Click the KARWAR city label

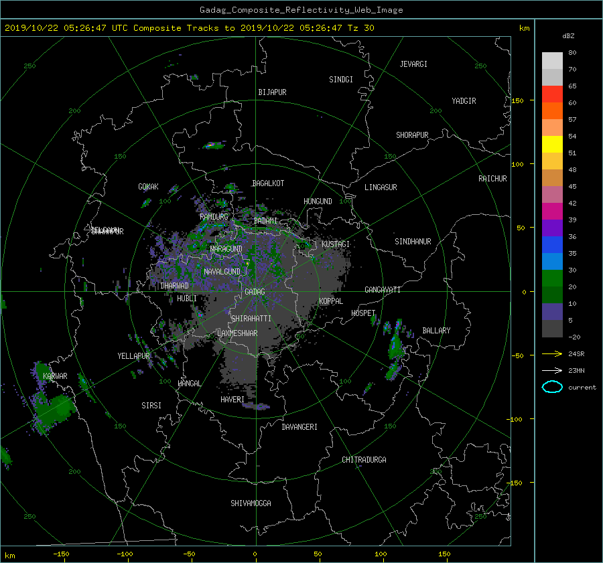click(55, 376)
